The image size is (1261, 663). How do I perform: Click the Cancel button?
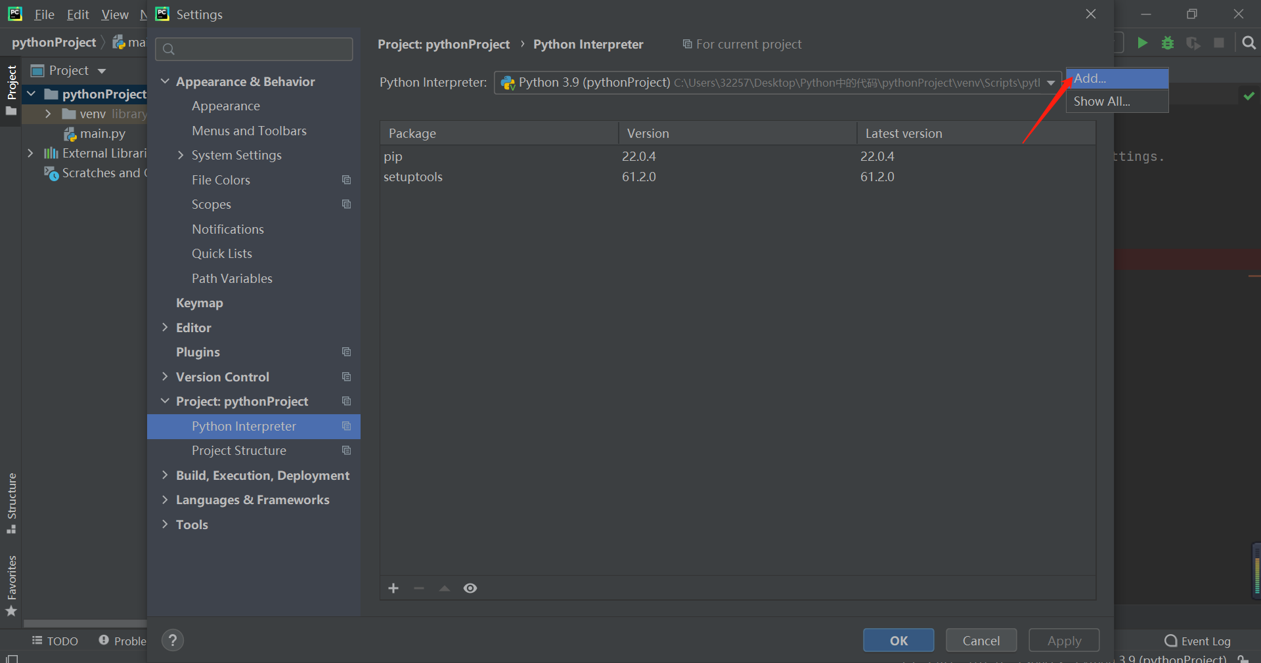[x=981, y=641]
